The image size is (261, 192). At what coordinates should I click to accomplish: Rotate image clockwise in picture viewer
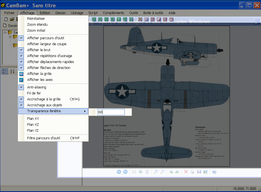[171, 172]
